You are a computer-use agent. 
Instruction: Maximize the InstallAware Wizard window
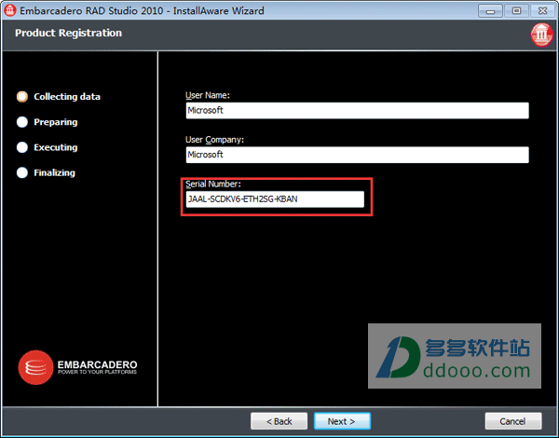[516, 11]
